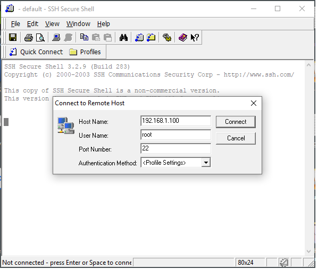Screen dimensions: 318x269
Task: Focus the Host Name field
Action: [x=175, y=121]
